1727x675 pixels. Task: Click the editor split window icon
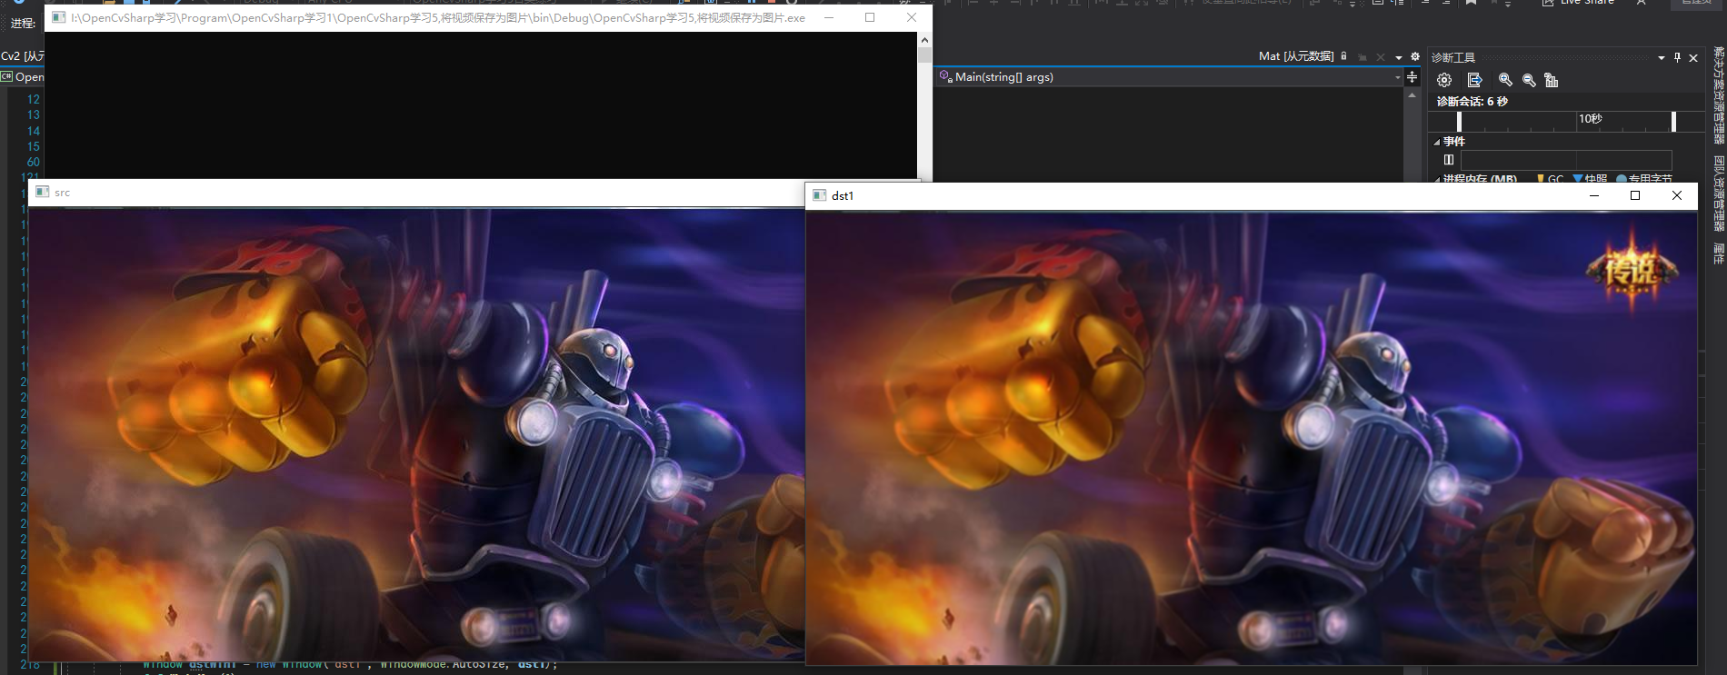tap(1413, 77)
